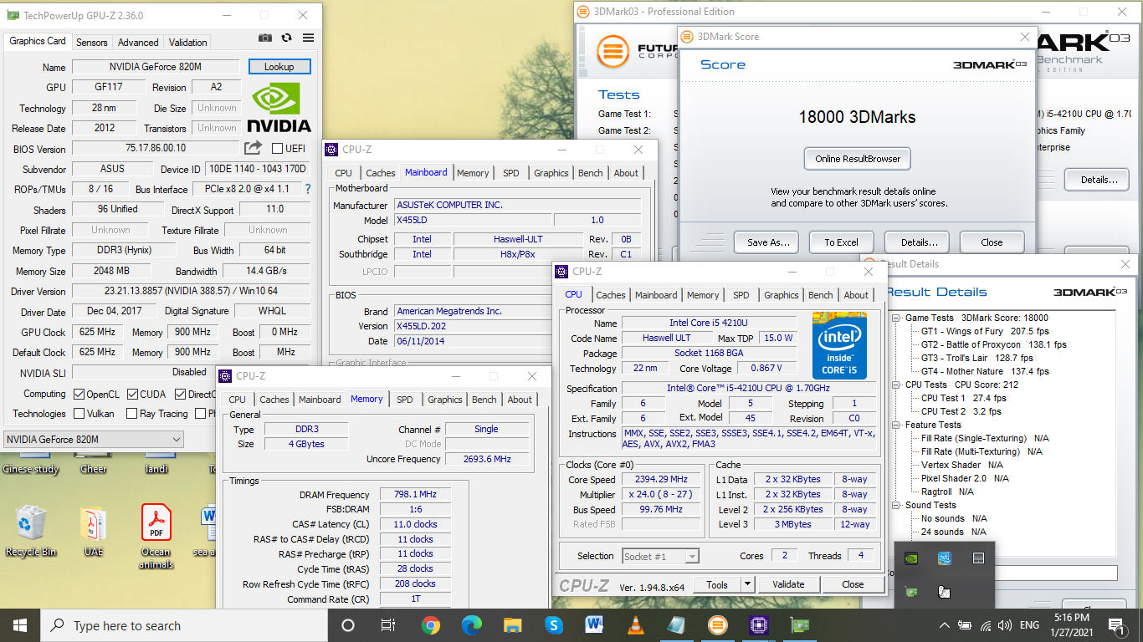Image resolution: width=1143 pixels, height=642 pixels.
Task: Open File Explorer from the taskbar
Action: pyautogui.click(x=513, y=625)
